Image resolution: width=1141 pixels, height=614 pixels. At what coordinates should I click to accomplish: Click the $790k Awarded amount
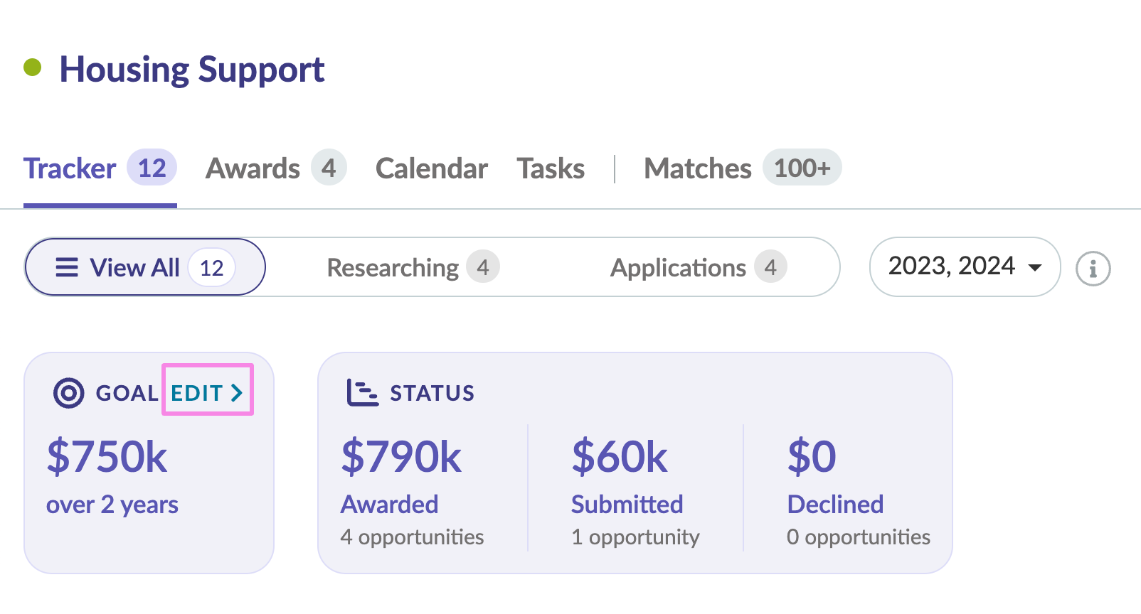401,456
